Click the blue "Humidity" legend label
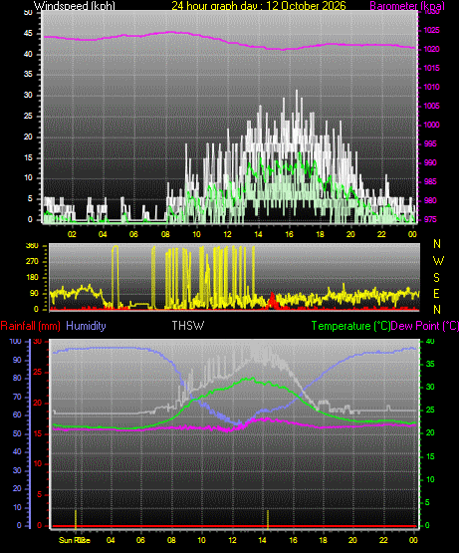 [86, 326]
